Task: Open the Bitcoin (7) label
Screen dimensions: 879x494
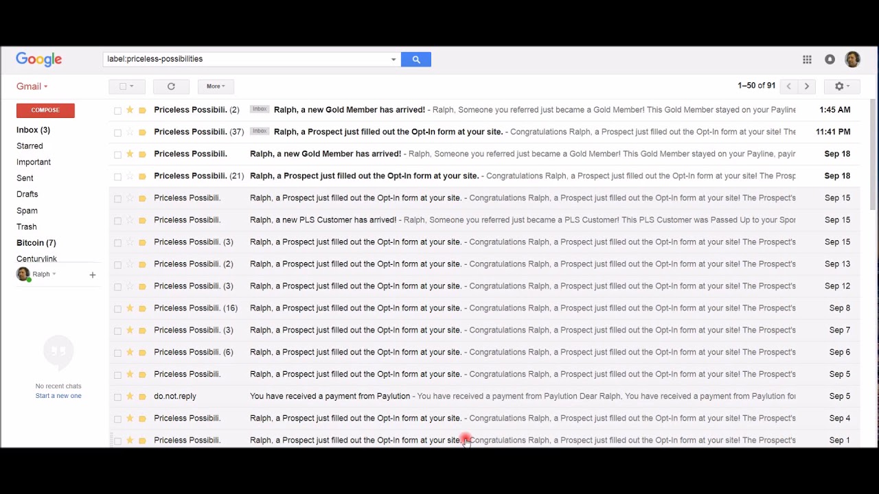Action: (x=36, y=243)
